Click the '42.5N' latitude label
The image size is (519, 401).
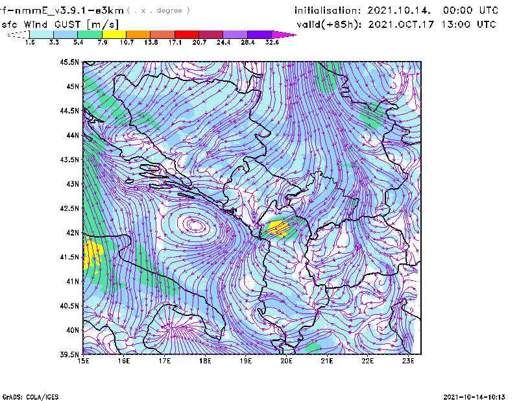pyautogui.click(x=69, y=208)
